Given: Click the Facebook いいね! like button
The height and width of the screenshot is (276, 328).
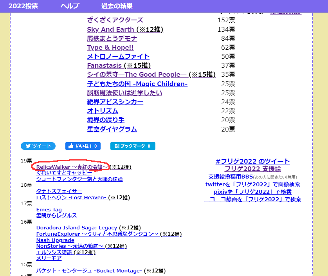Looking at the screenshot, I should coord(83,146).
